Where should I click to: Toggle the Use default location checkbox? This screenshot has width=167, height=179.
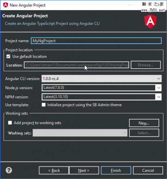8,56
